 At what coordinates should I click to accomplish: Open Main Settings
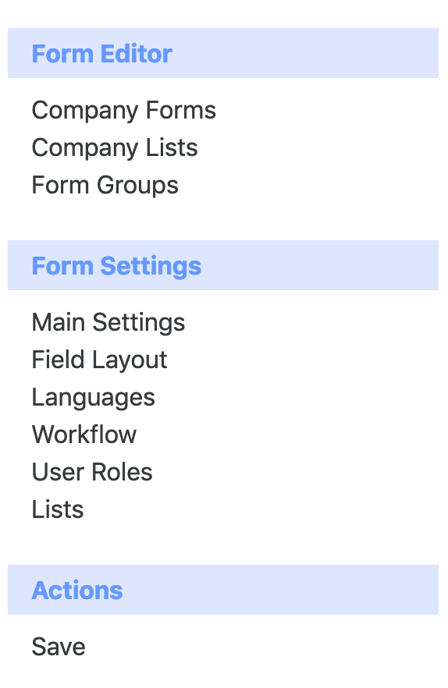108,322
